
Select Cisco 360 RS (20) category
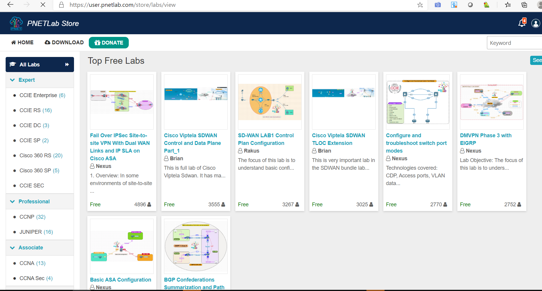(x=41, y=156)
